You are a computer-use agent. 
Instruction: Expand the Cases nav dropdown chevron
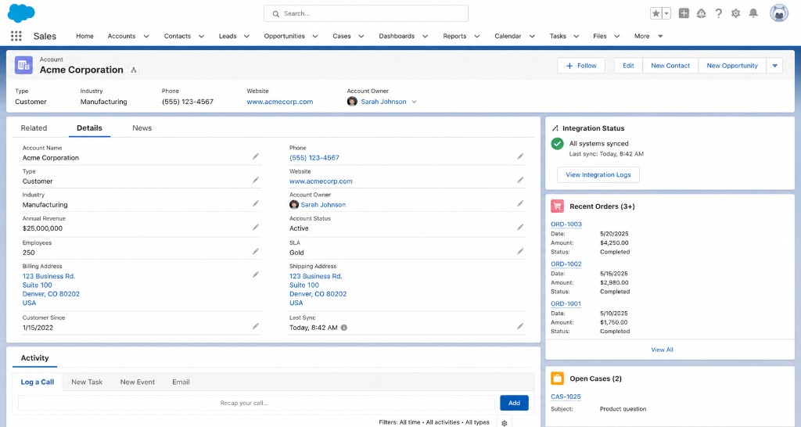(361, 36)
